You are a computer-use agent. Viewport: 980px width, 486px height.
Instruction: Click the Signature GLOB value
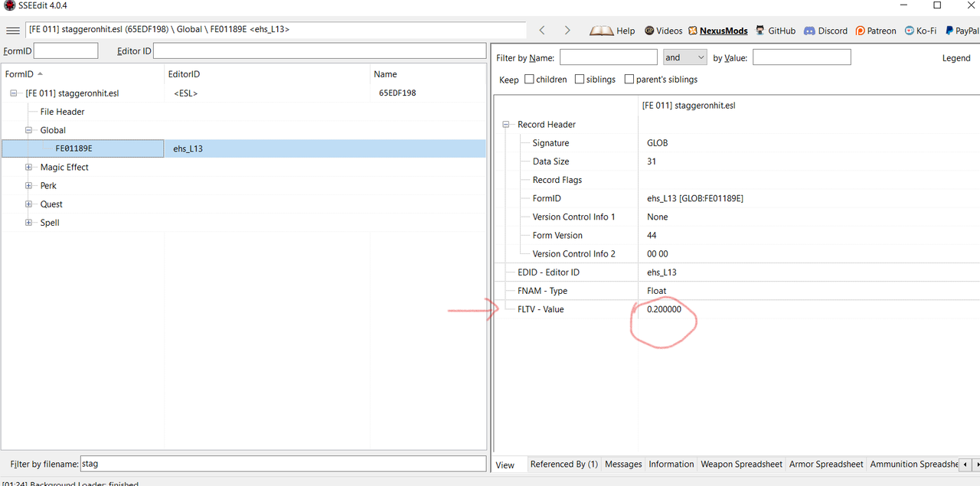click(657, 143)
